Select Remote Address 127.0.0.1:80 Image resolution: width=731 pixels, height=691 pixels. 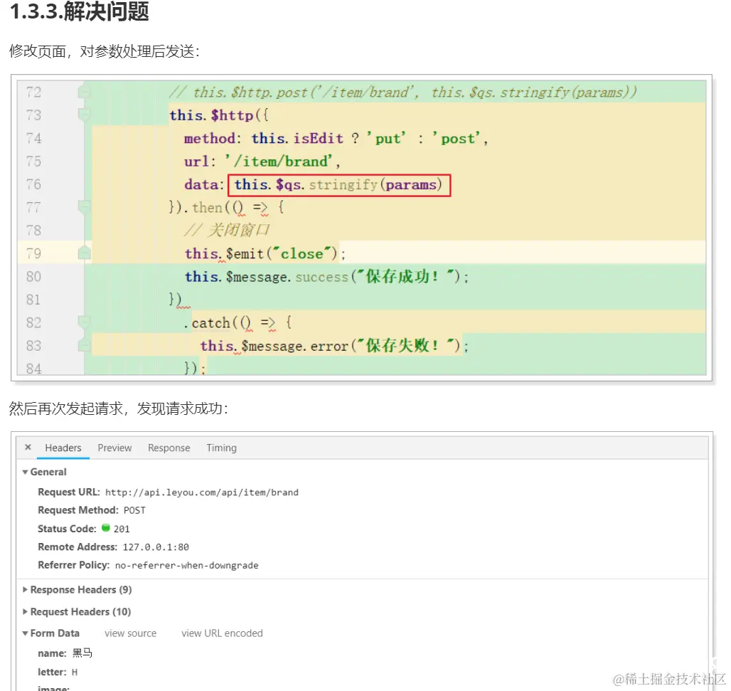point(156,547)
